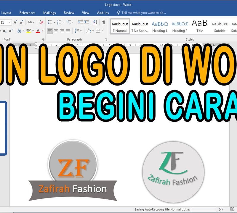Center the paragraph text
Screen dimensions: 237x213
(56, 31)
